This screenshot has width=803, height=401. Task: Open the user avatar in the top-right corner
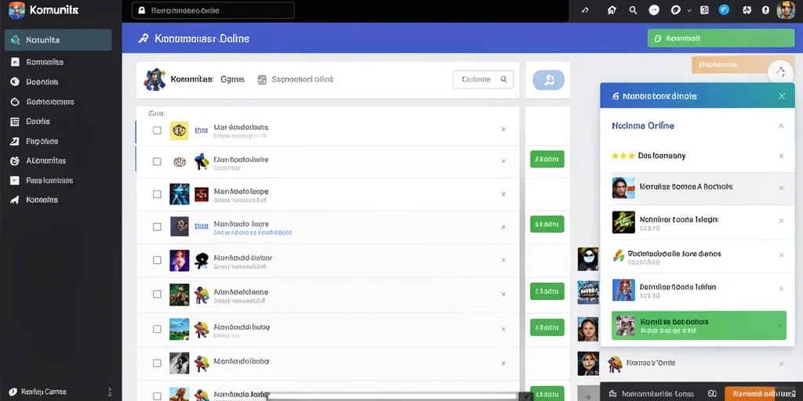[x=786, y=10]
